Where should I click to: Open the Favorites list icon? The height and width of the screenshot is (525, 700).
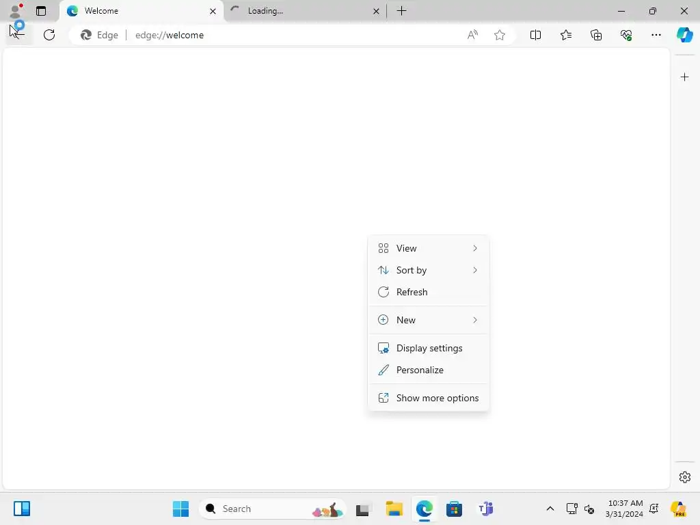pos(565,35)
